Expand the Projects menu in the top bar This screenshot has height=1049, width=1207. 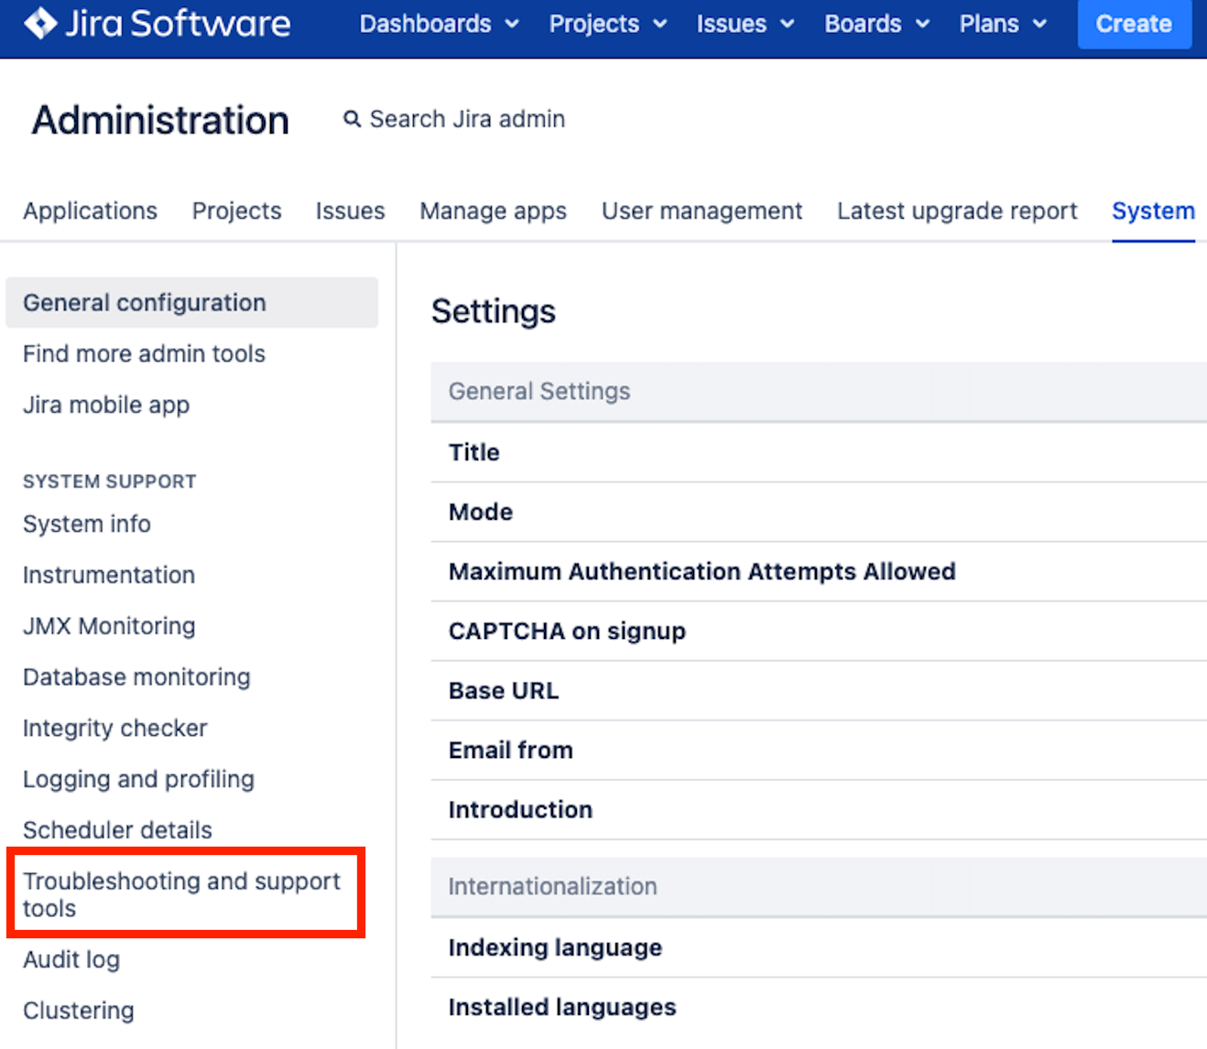(x=607, y=24)
